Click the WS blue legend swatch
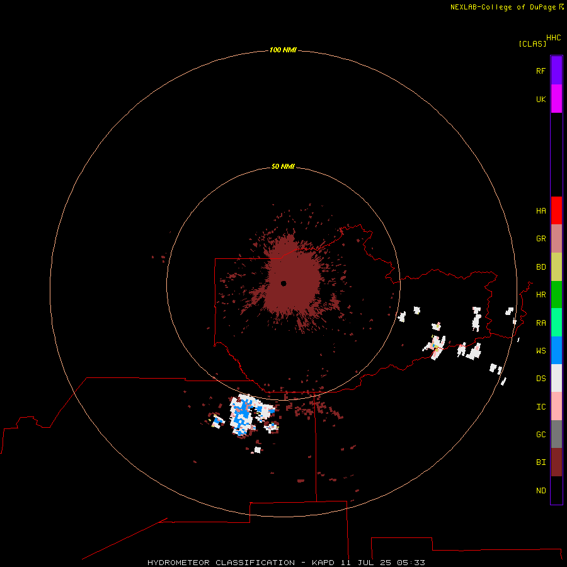The height and width of the screenshot is (567, 567). [556, 350]
